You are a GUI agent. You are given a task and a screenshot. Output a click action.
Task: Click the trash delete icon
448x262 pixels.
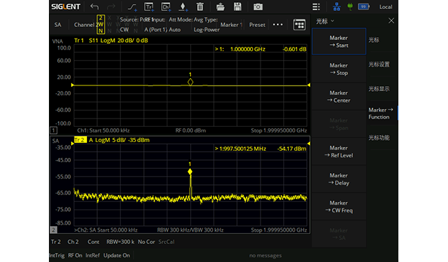[x=200, y=7]
